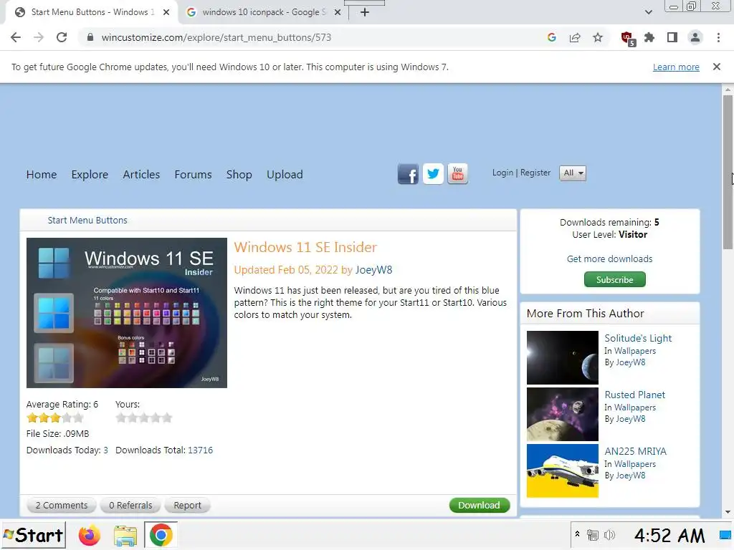This screenshot has width=734, height=550.
Task: Click the show desktop button at taskbar corner
Action: coord(726,535)
